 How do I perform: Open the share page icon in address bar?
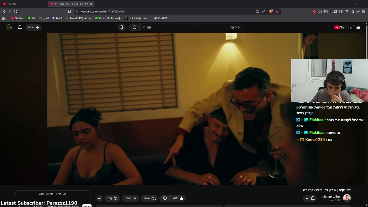point(264,11)
